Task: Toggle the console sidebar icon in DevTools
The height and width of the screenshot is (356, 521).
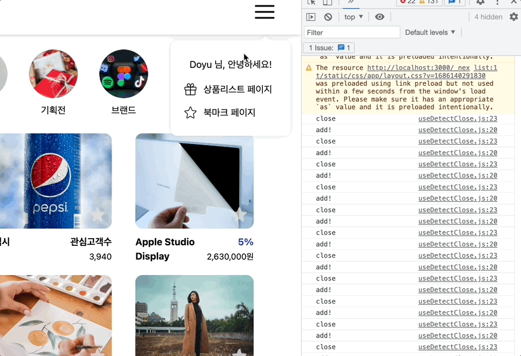Action: 311,17
